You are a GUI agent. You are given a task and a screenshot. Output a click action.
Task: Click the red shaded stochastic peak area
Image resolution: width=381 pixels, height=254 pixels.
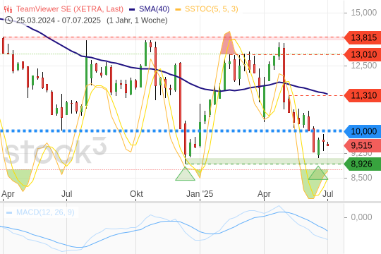[228, 44]
